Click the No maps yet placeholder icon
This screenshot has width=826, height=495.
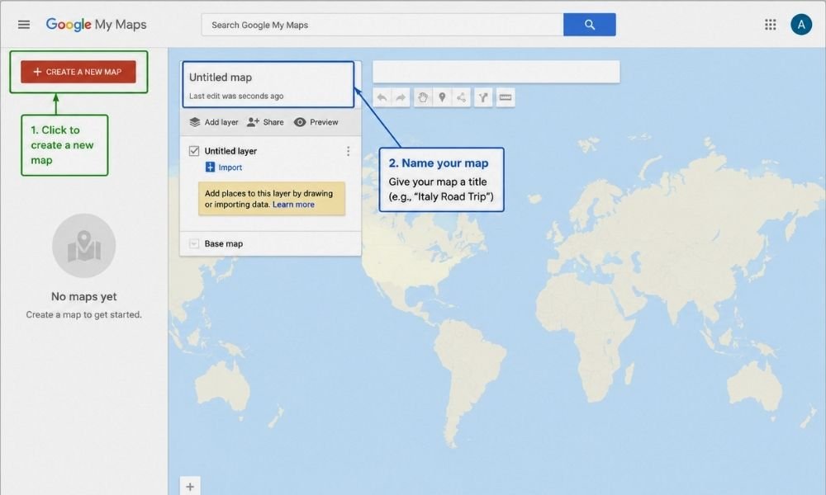tap(83, 246)
